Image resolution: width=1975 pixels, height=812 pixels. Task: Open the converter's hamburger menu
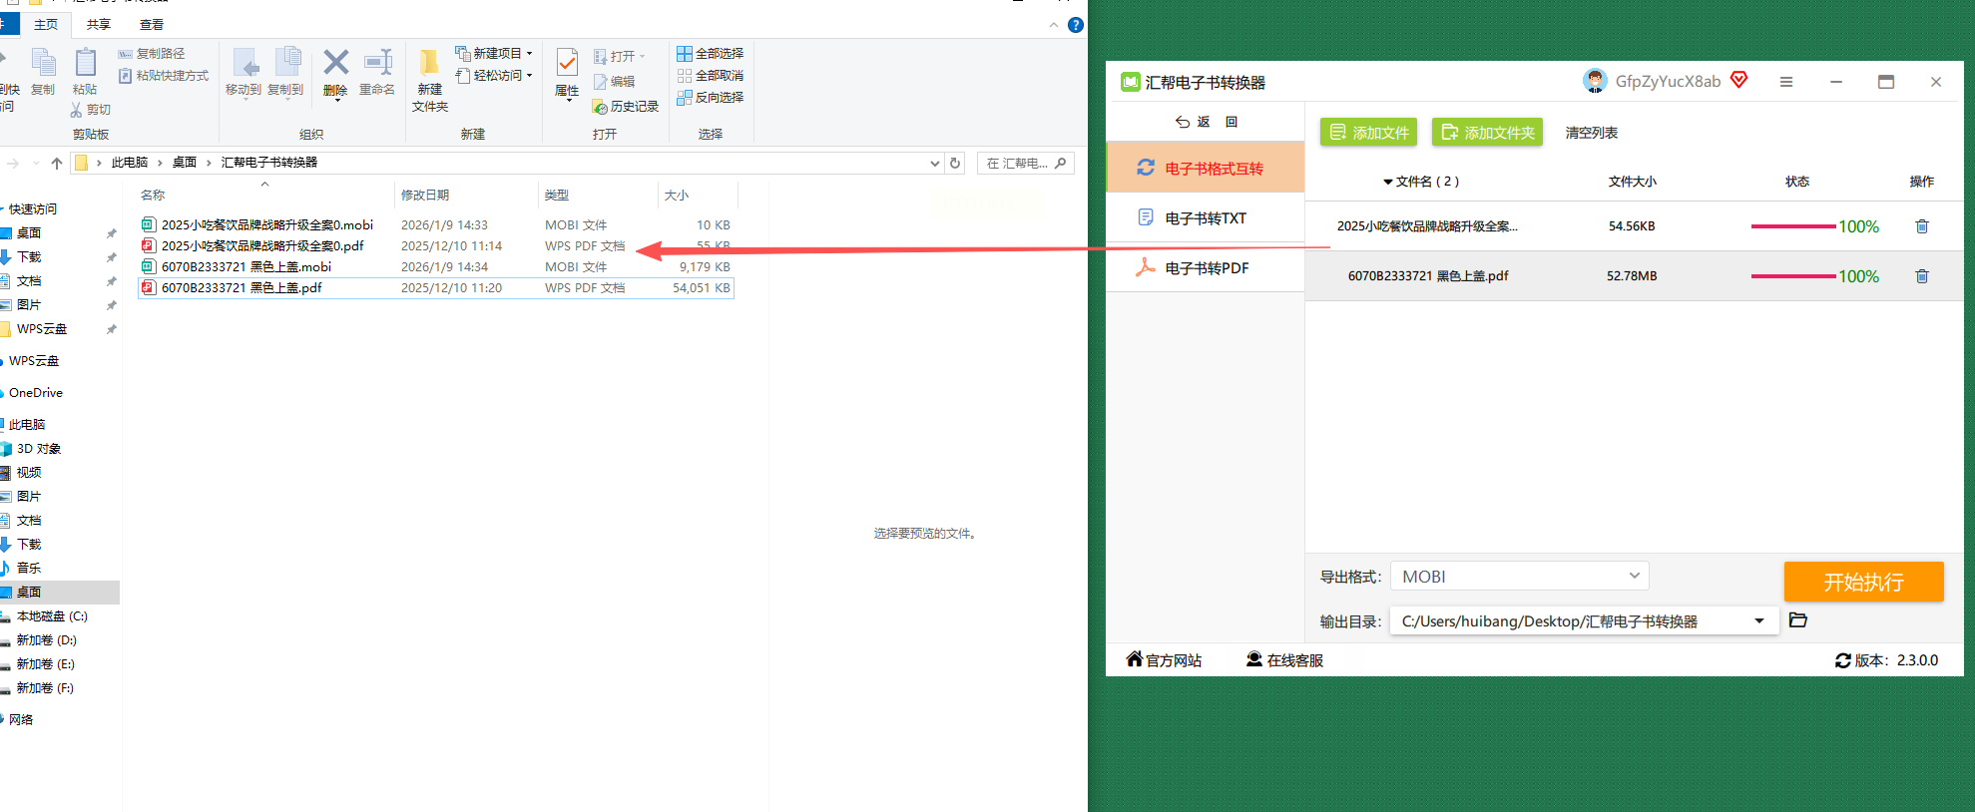tap(1786, 82)
